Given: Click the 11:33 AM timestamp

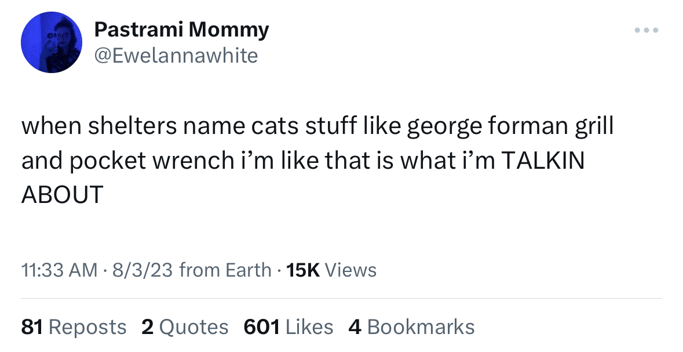Looking at the screenshot, I should [x=59, y=270].
